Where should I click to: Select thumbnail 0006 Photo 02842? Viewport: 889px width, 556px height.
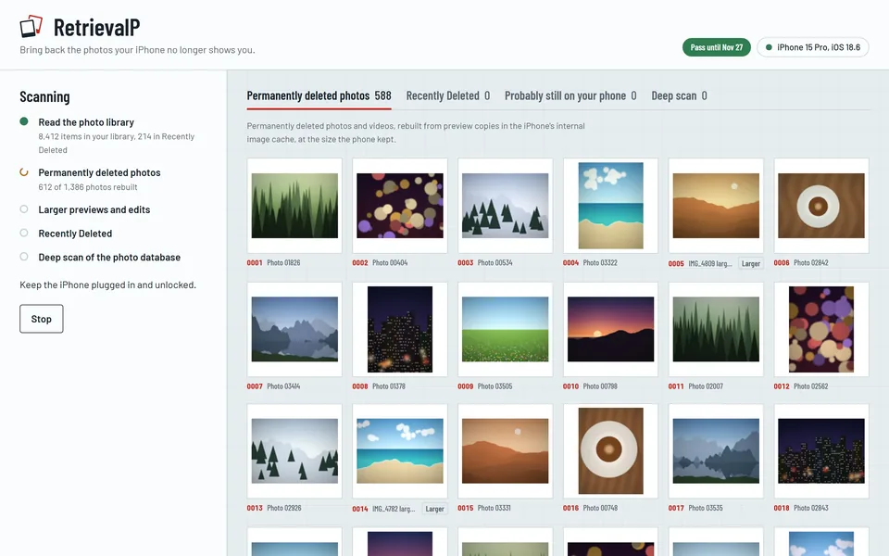pyautogui.click(x=821, y=206)
